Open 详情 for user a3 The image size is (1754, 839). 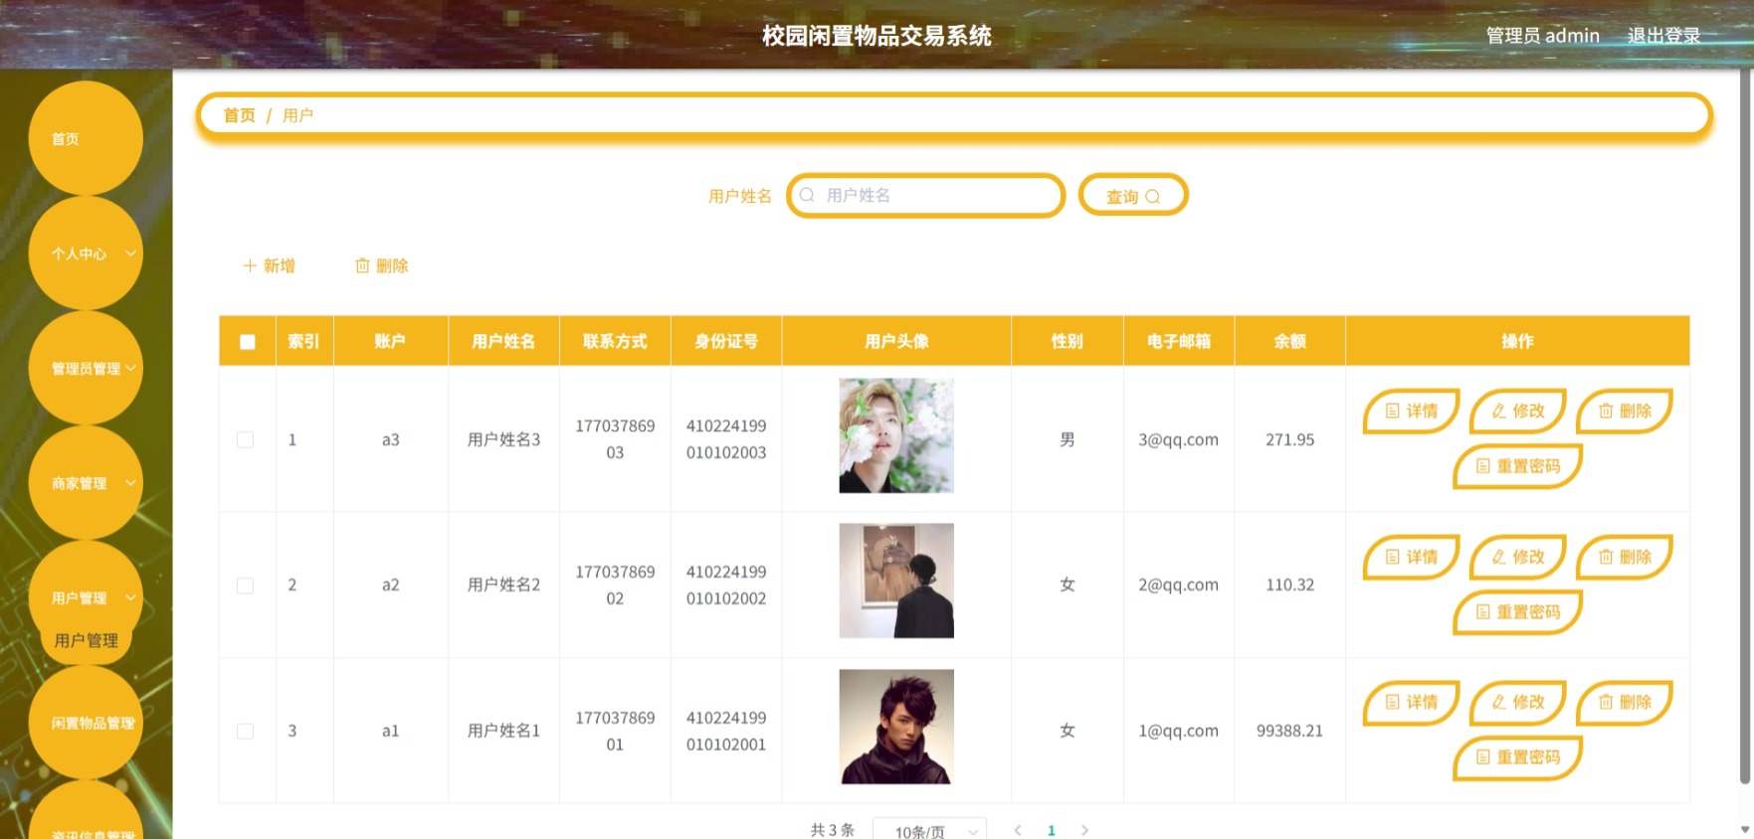click(1411, 411)
